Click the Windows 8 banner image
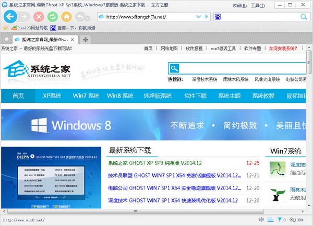This screenshot has height=226, width=313. (x=153, y=125)
